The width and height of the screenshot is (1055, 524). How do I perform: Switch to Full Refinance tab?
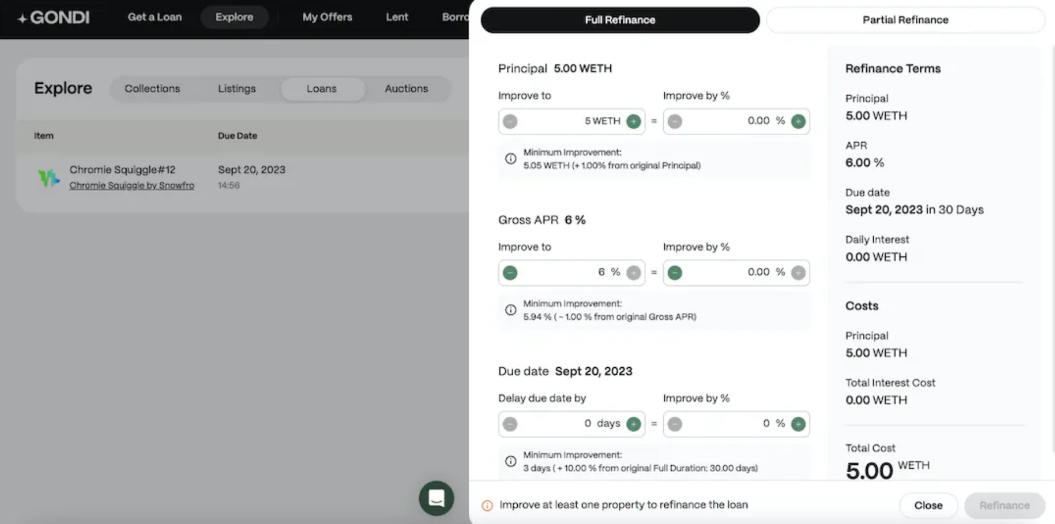[620, 20]
